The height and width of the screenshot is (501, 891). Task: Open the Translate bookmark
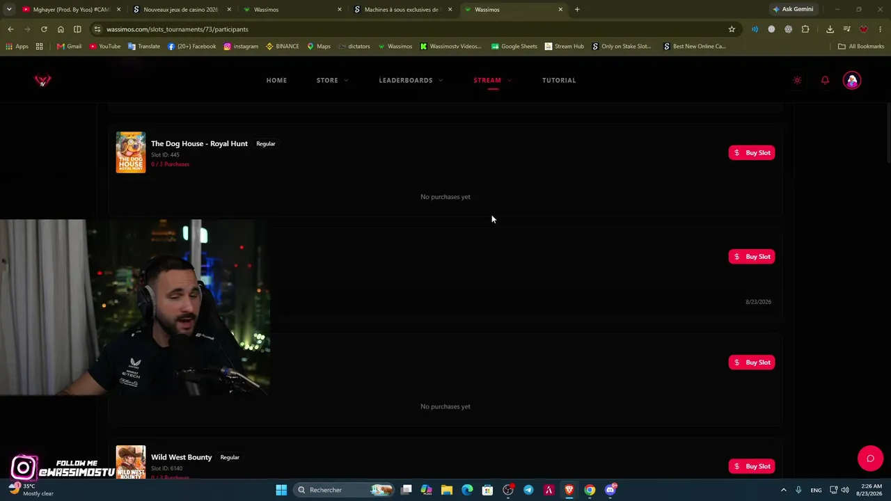143,47
